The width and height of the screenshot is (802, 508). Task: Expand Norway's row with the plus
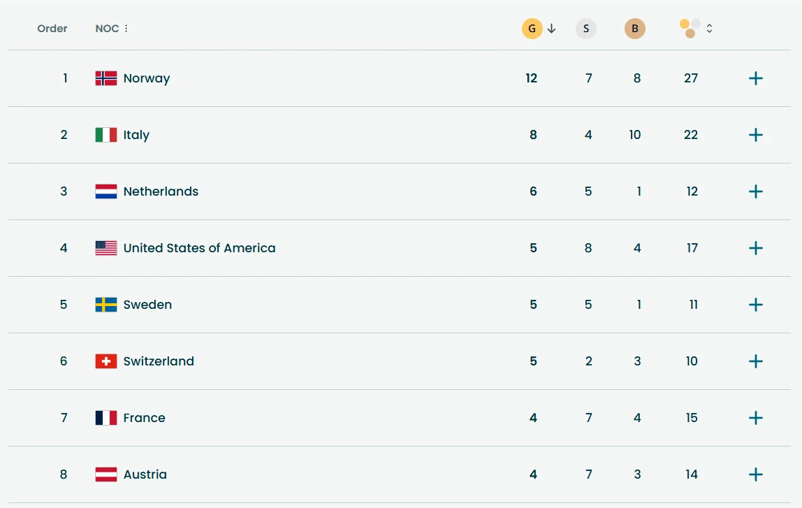point(755,78)
